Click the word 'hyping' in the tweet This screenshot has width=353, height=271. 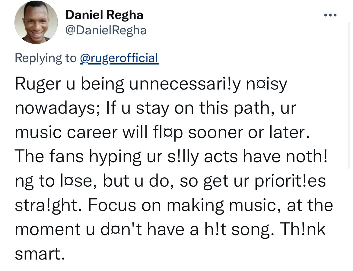point(115,157)
